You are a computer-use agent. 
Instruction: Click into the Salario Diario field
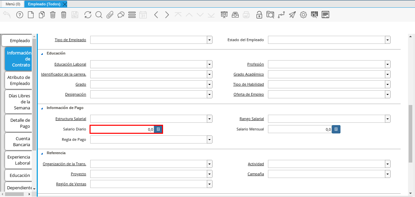[x=122, y=129]
